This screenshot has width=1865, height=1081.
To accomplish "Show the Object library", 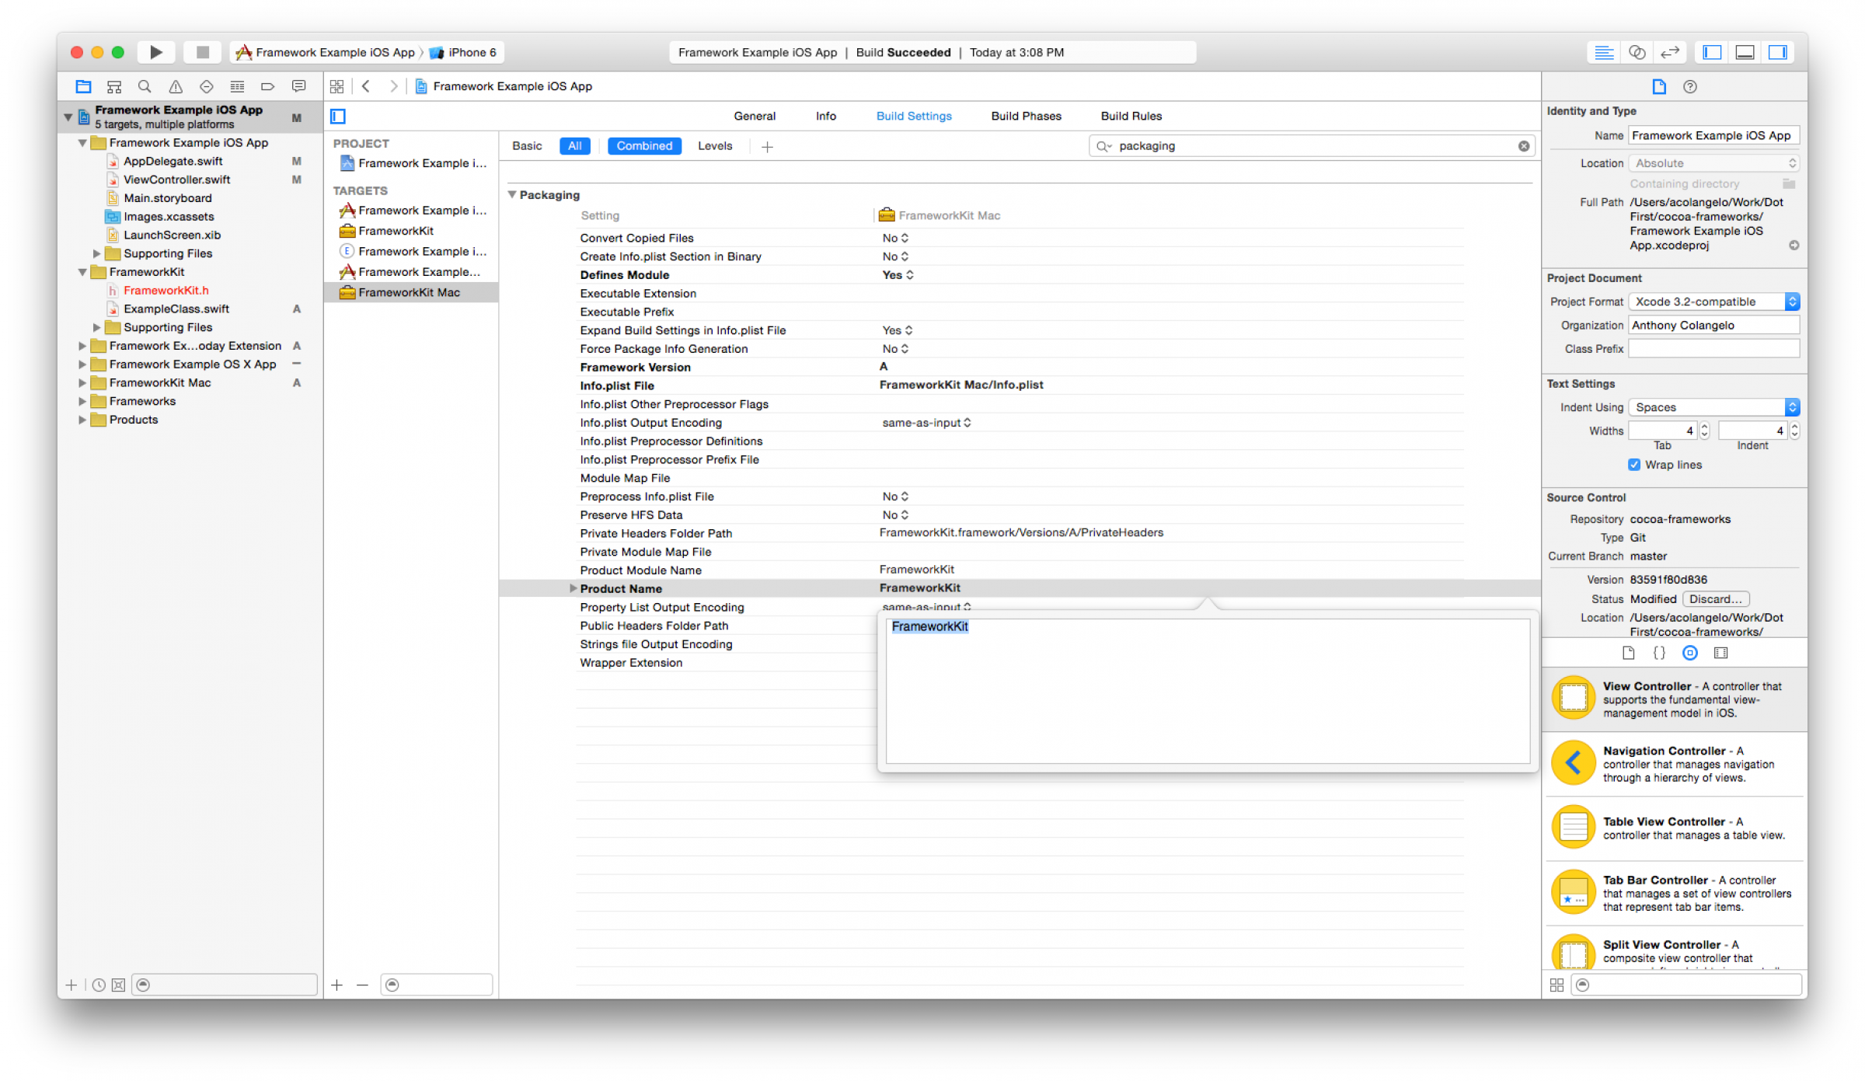I will [1690, 653].
